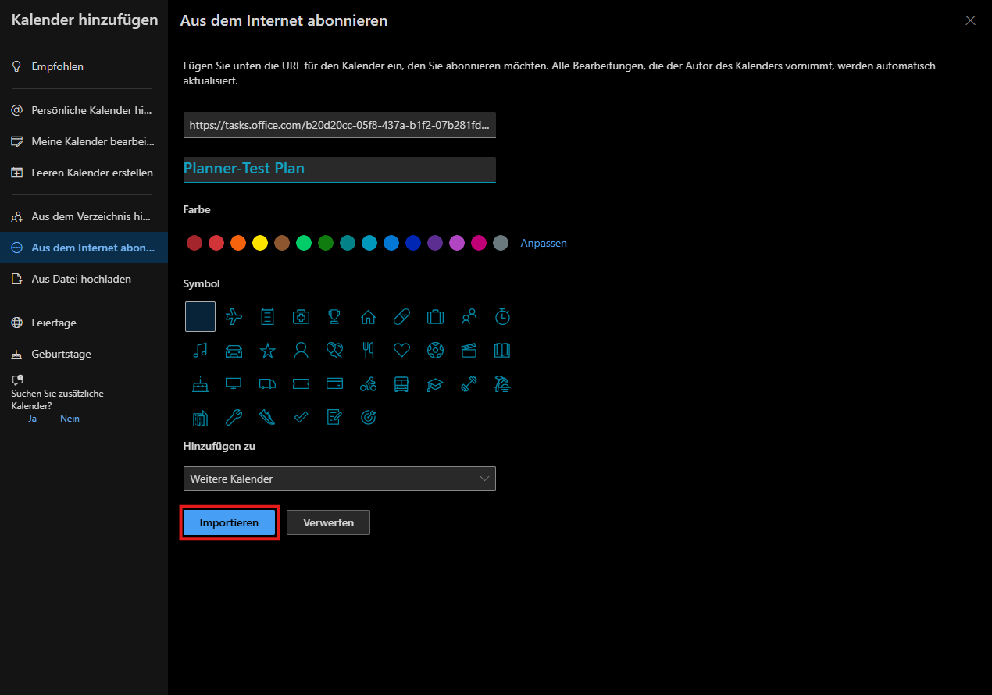Click the Anpassen color link
This screenshot has height=695, width=992.
[x=544, y=243]
